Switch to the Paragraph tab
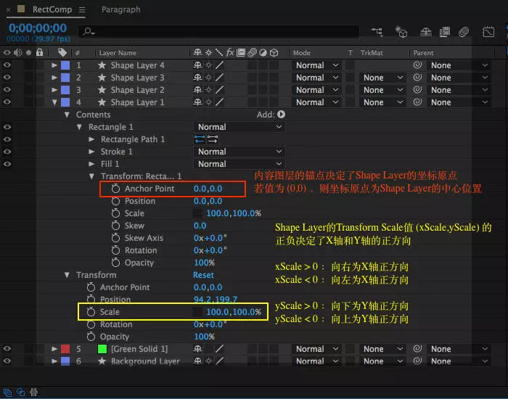 pos(121,9)
